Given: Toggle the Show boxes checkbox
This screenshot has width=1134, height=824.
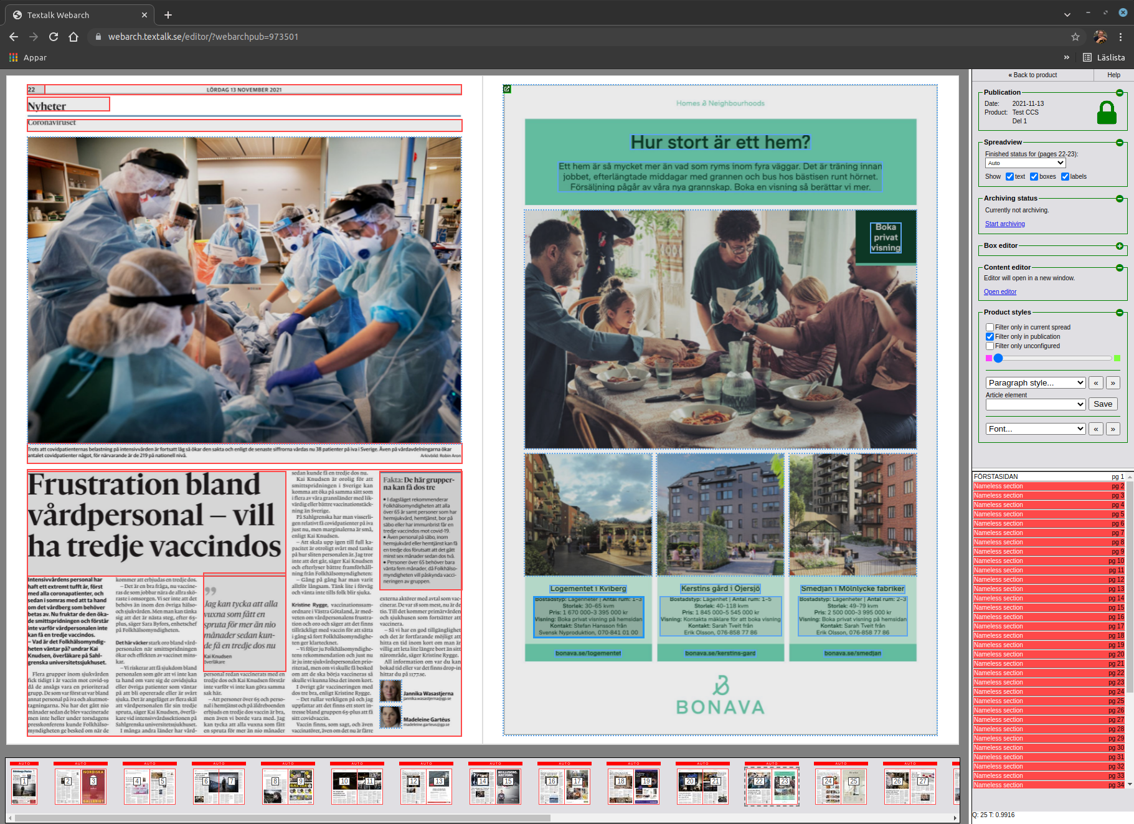Looking at the screenshot, I should 1034,177.
